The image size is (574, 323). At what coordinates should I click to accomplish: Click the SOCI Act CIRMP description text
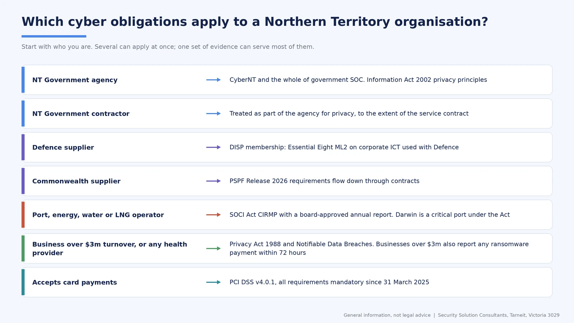(x=370, y=215)
